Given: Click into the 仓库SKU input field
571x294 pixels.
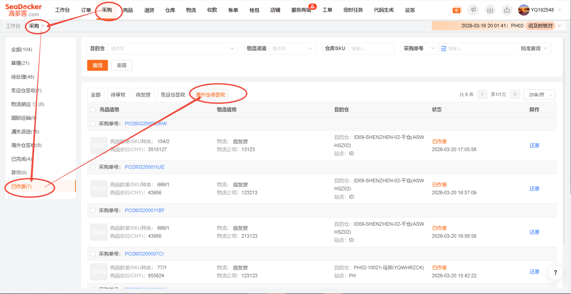Looking at the screenshot, I should pyautogui.click(x=371, y=48).
